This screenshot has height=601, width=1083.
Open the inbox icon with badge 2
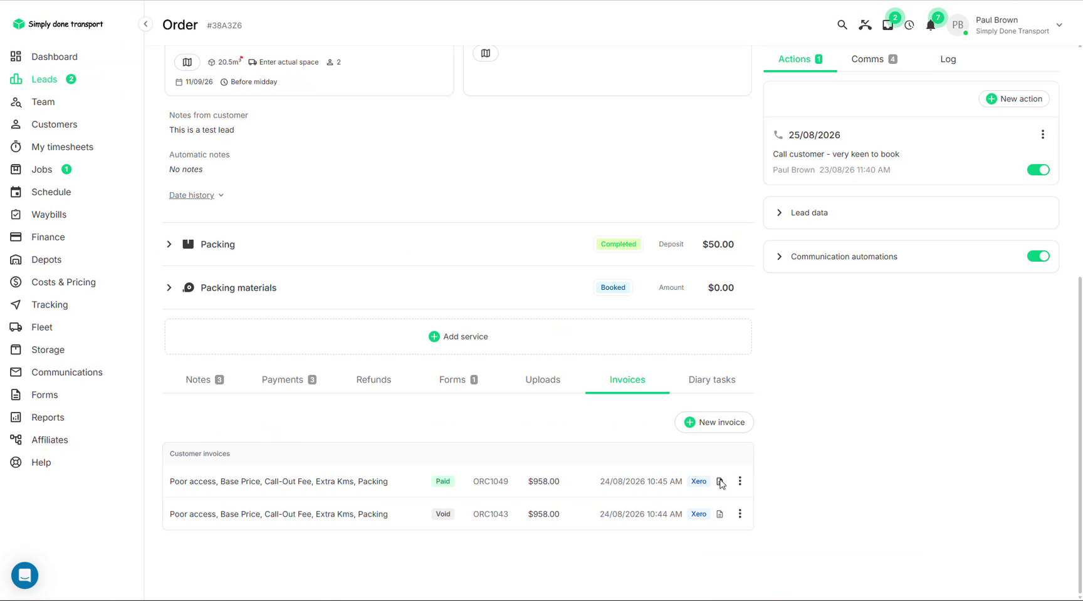pos(887,25)
